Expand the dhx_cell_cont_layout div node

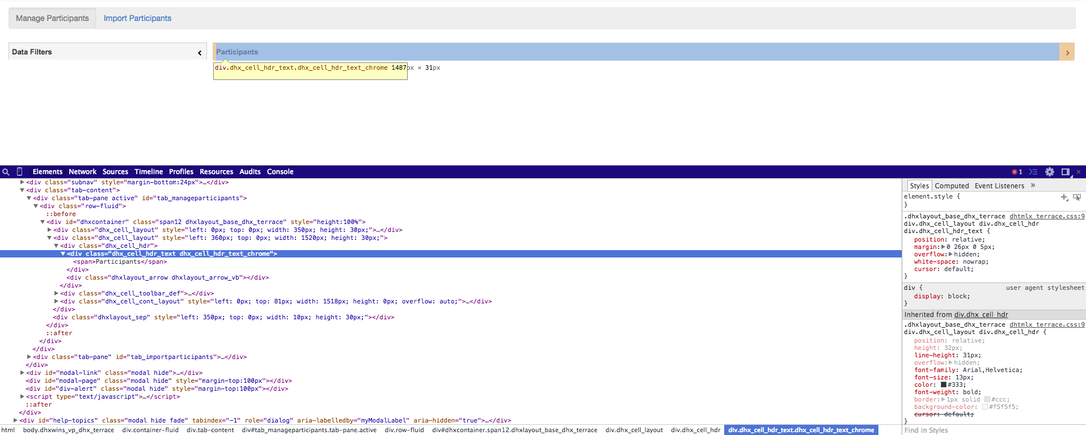pos(56,301)
